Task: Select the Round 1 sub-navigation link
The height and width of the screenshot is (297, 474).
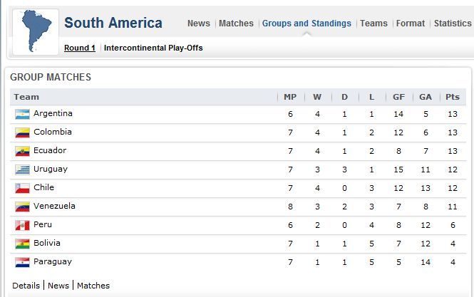Action: point(80,48)
